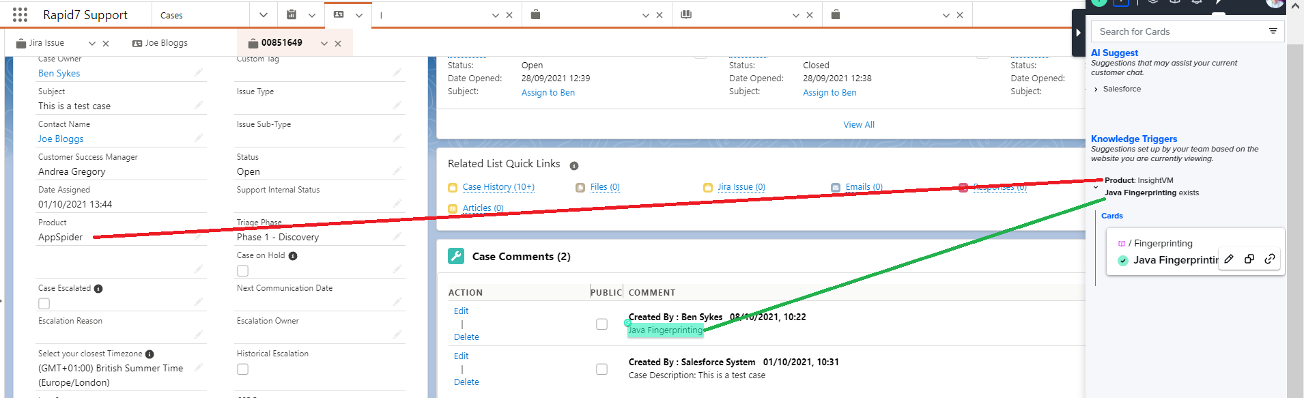Click the knowledge book tab icon
This screenshot has height=398, width=1304.
click(x=686, y=14)
